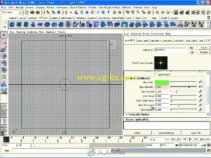Expand the Halo Attributes section
The width and height of the screenshot is (211, 158).
[127, 114]
